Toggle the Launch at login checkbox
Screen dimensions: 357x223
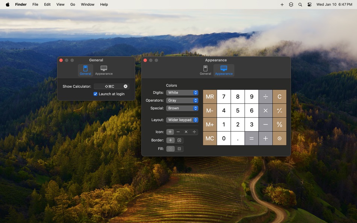(x=95, y=94)
